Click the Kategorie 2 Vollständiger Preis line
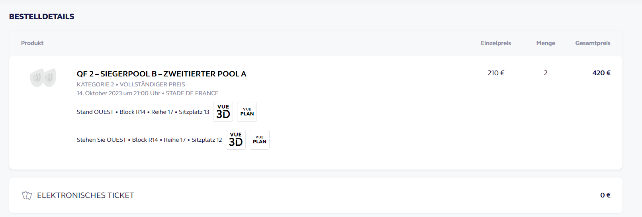Image resolution: width=642 pixels, height=217 pixels. tap(131, 84)
